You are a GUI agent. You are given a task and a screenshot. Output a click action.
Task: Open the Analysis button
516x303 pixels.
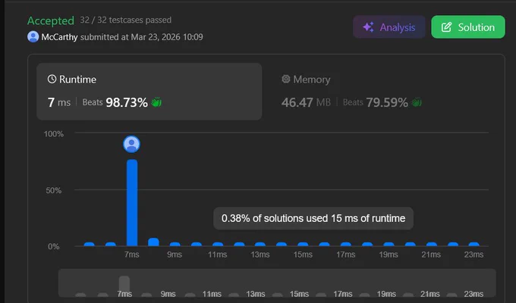(x=389, y=27)
